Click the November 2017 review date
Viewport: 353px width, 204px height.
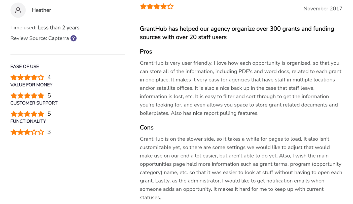tap(323, 9)
